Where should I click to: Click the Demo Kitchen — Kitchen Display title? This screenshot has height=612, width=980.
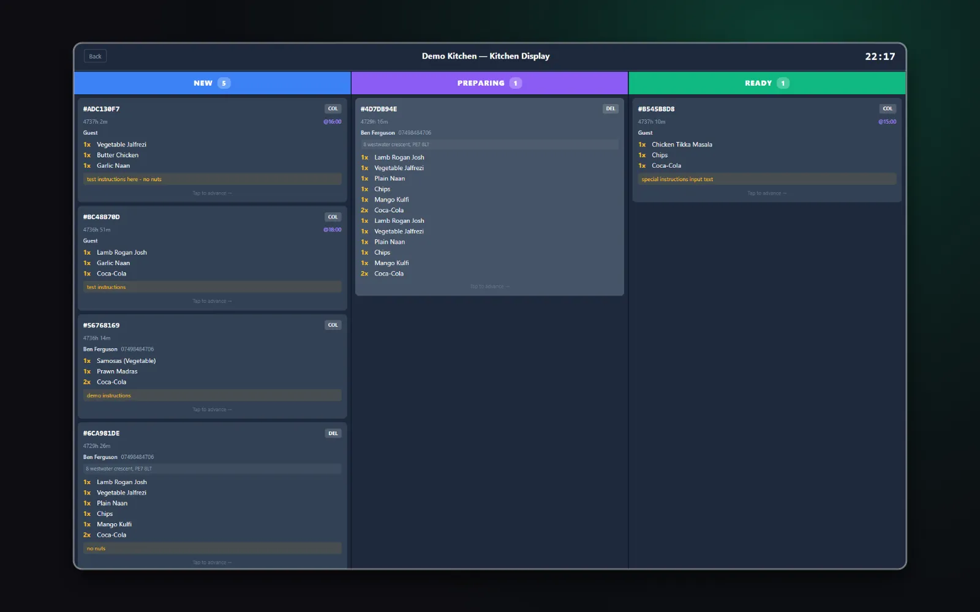(x=486, y=56)
